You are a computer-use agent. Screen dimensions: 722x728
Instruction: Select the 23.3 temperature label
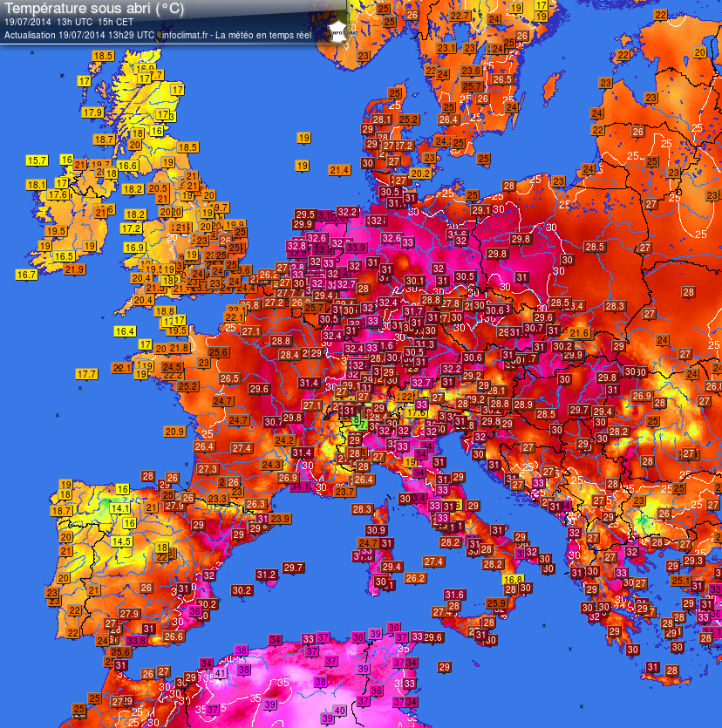[x=217, y=499]
